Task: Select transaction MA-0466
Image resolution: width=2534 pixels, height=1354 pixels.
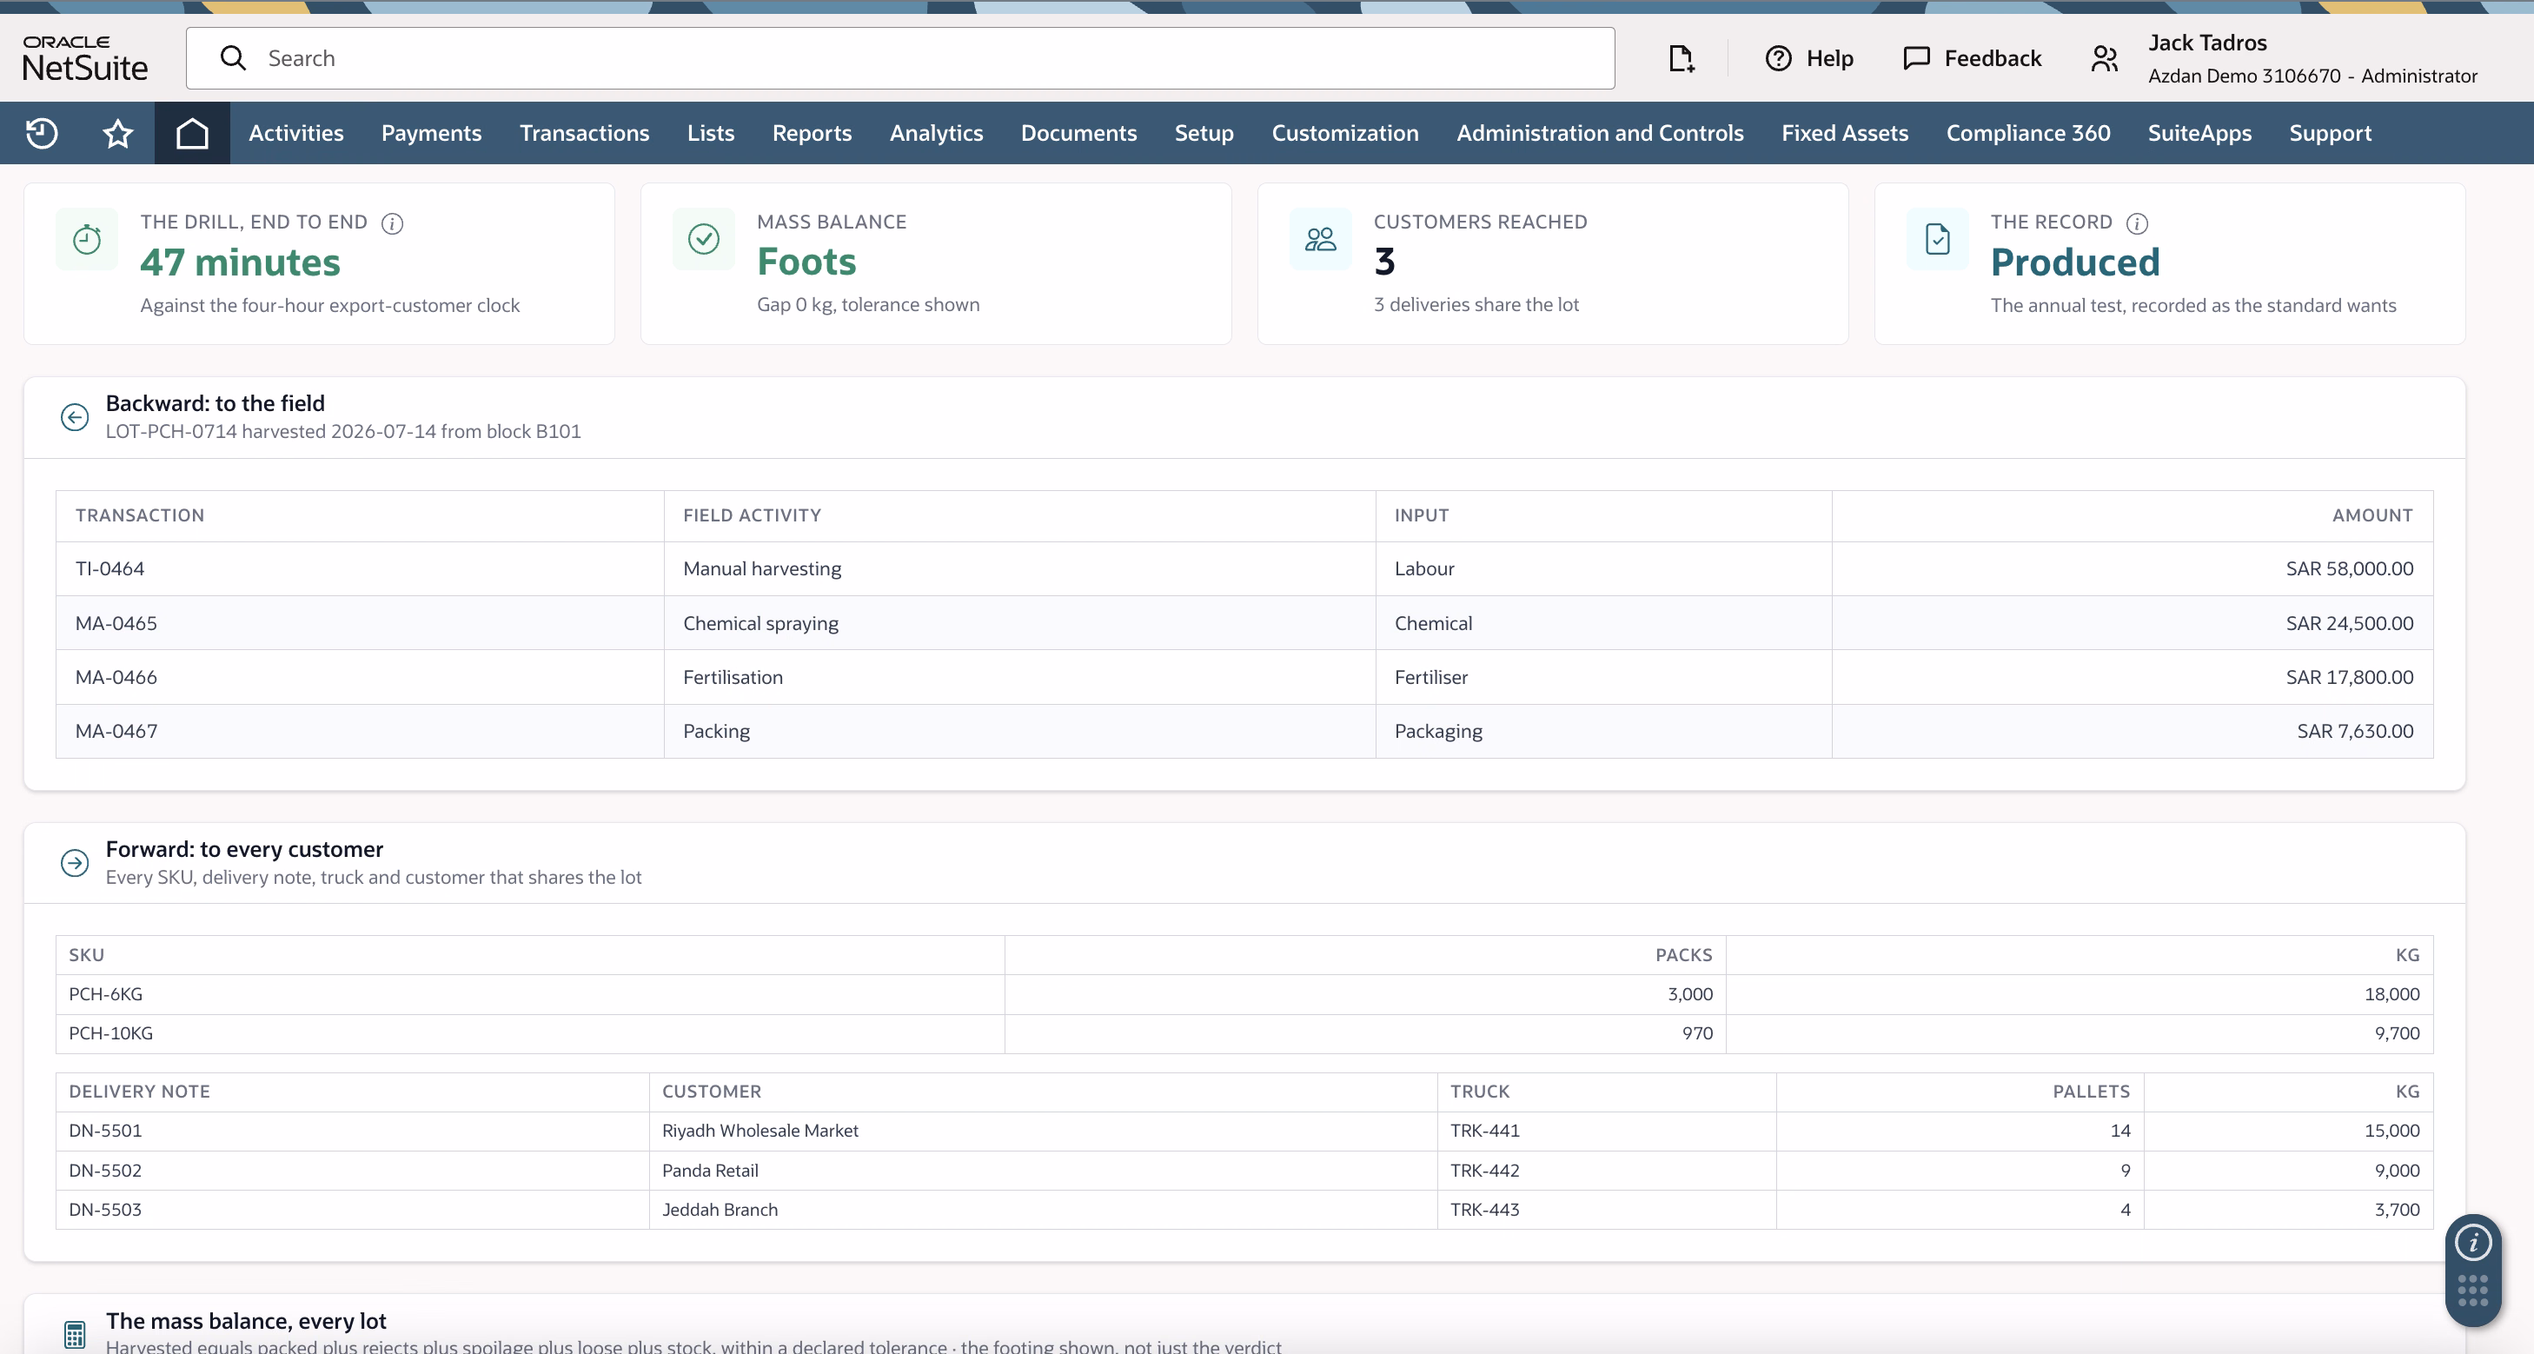Action: coord(116,677)
